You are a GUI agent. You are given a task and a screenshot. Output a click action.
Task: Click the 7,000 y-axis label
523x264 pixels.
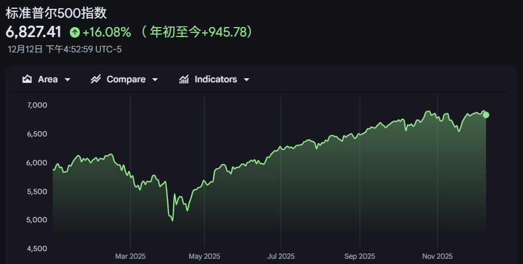37,105
